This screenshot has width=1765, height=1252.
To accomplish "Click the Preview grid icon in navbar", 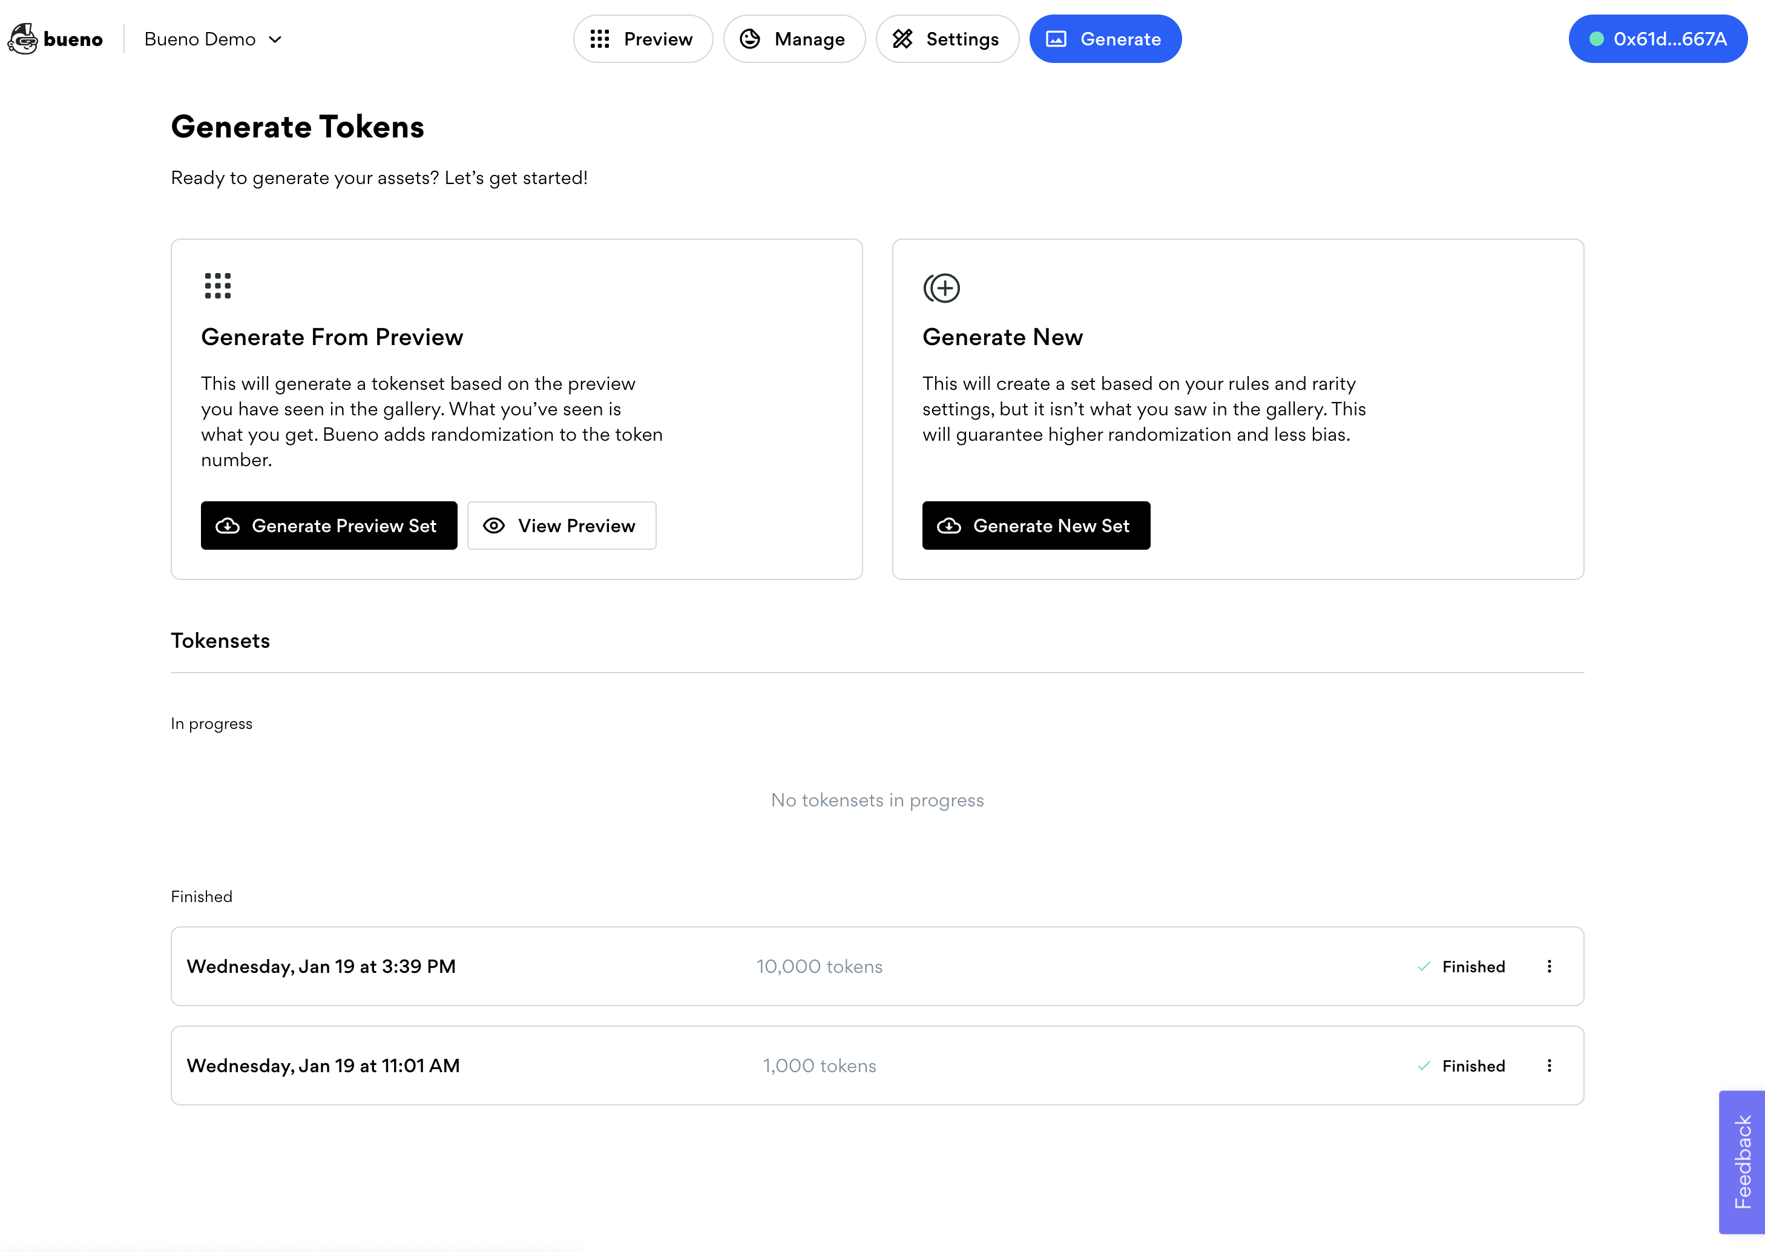I will coord(600,38).
